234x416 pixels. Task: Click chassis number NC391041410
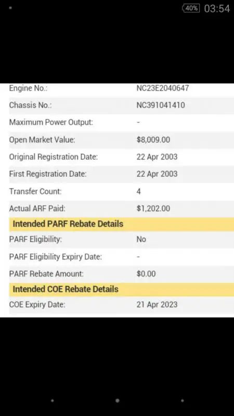click(161, 106)
